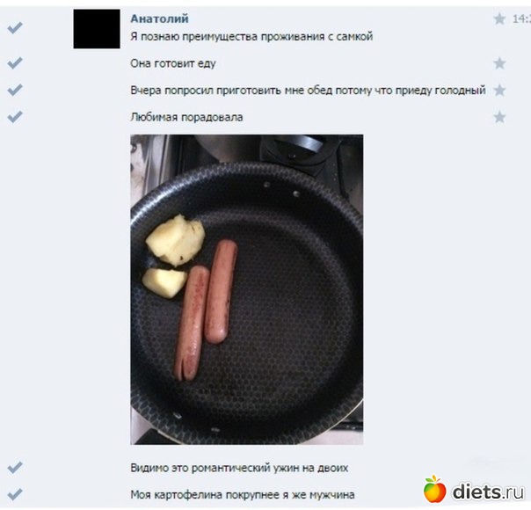531x510 pixels.
Task: Star the message "Я познаю преимущества проживания с самкой"
Action: coord(499,19)
